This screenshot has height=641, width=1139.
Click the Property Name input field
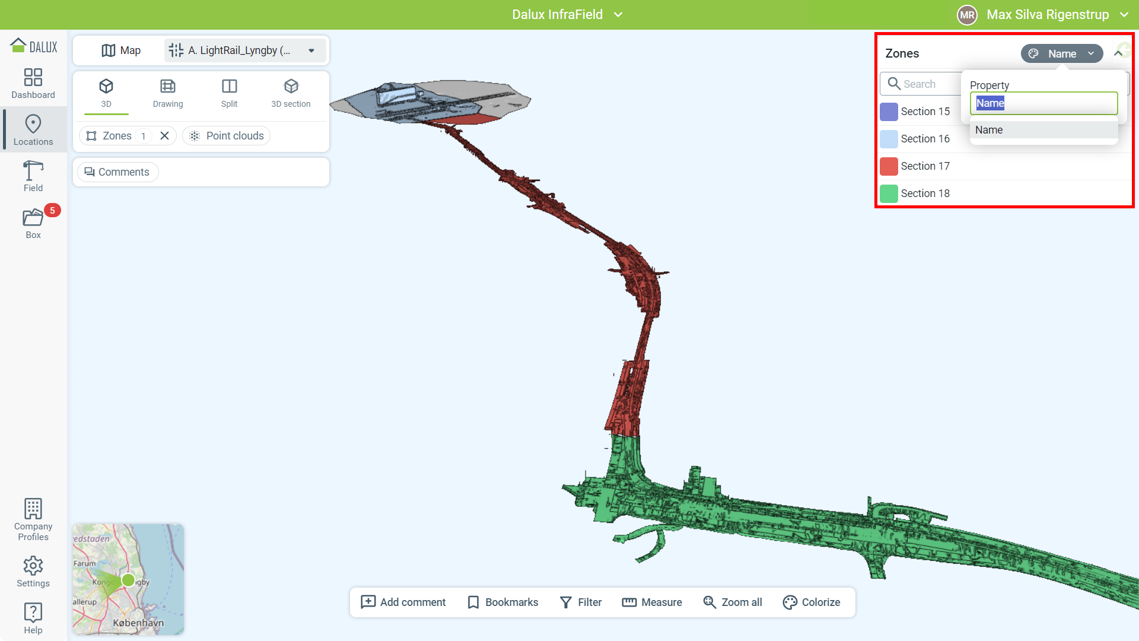[1044, 103]
